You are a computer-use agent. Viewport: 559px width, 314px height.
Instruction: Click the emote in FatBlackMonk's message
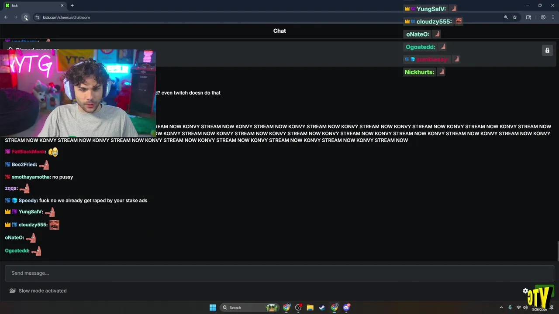click(x=53, y=152)
